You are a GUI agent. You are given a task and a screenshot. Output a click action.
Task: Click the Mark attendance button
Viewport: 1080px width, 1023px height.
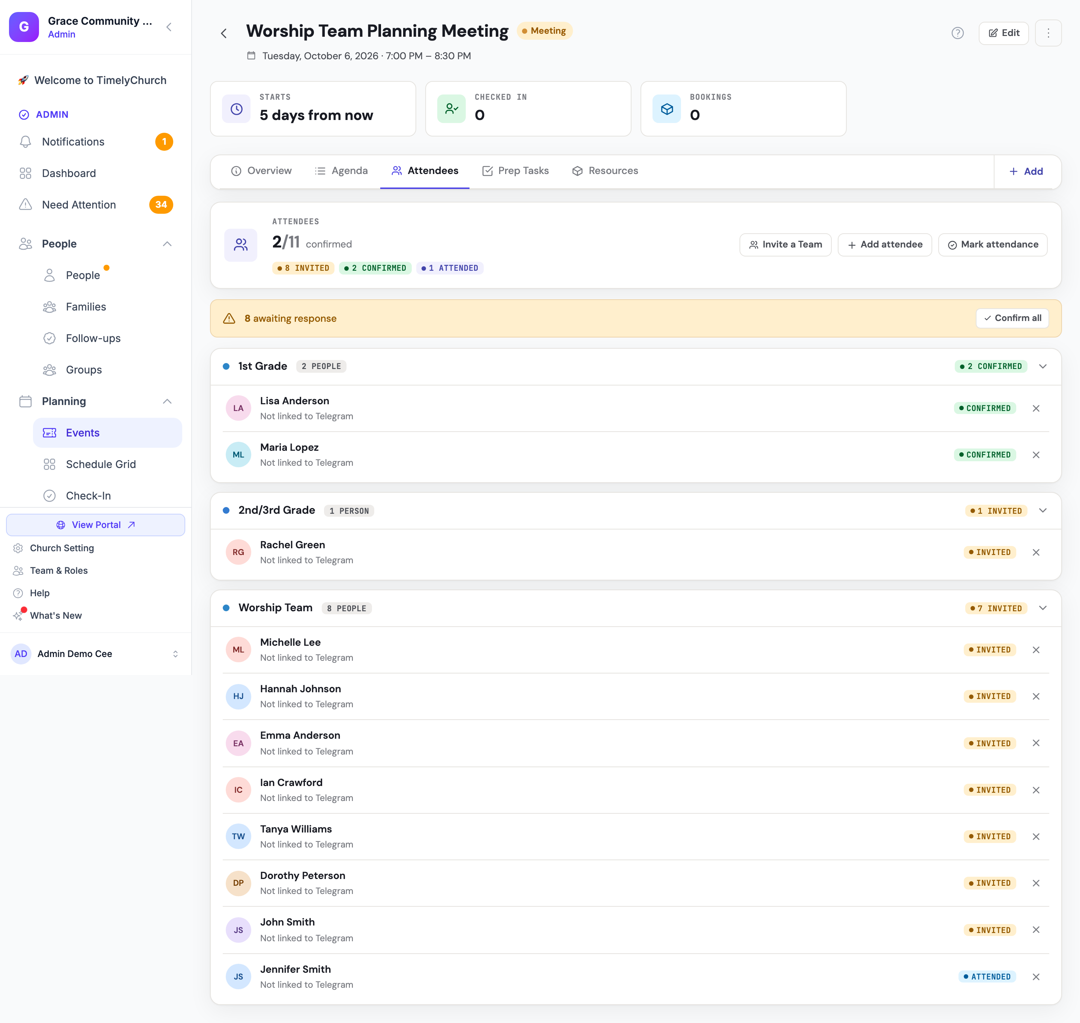click(992, 245)
